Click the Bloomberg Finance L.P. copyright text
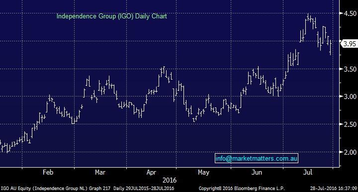The height and width of the screenshot is (192, 358). (242, 189)
